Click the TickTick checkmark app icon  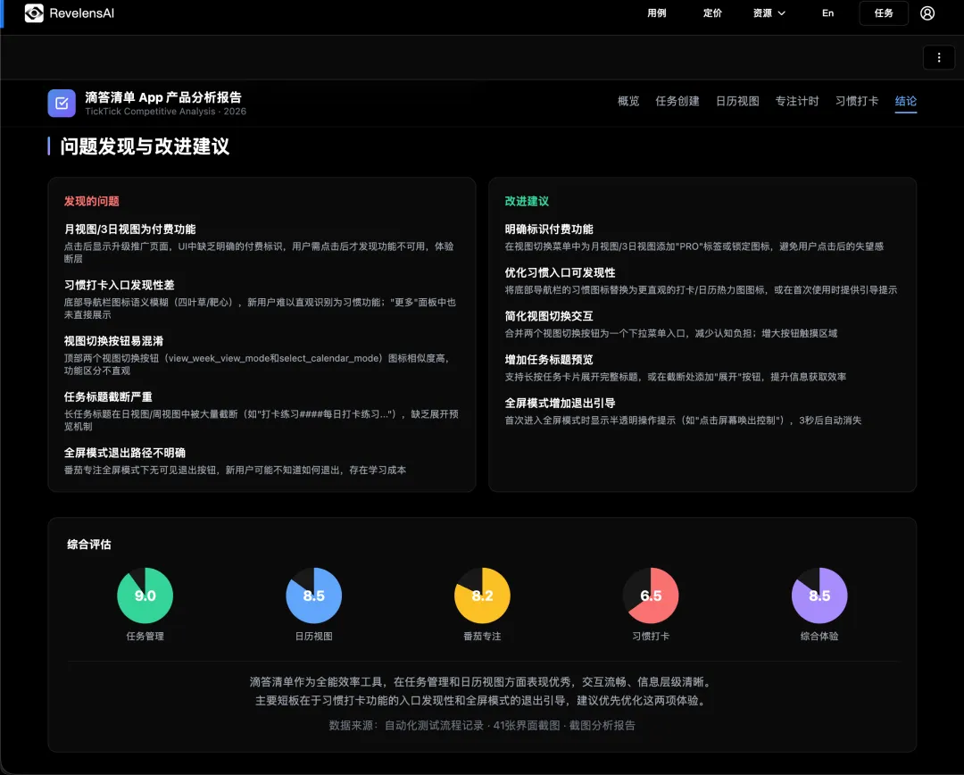coord(62,104)
